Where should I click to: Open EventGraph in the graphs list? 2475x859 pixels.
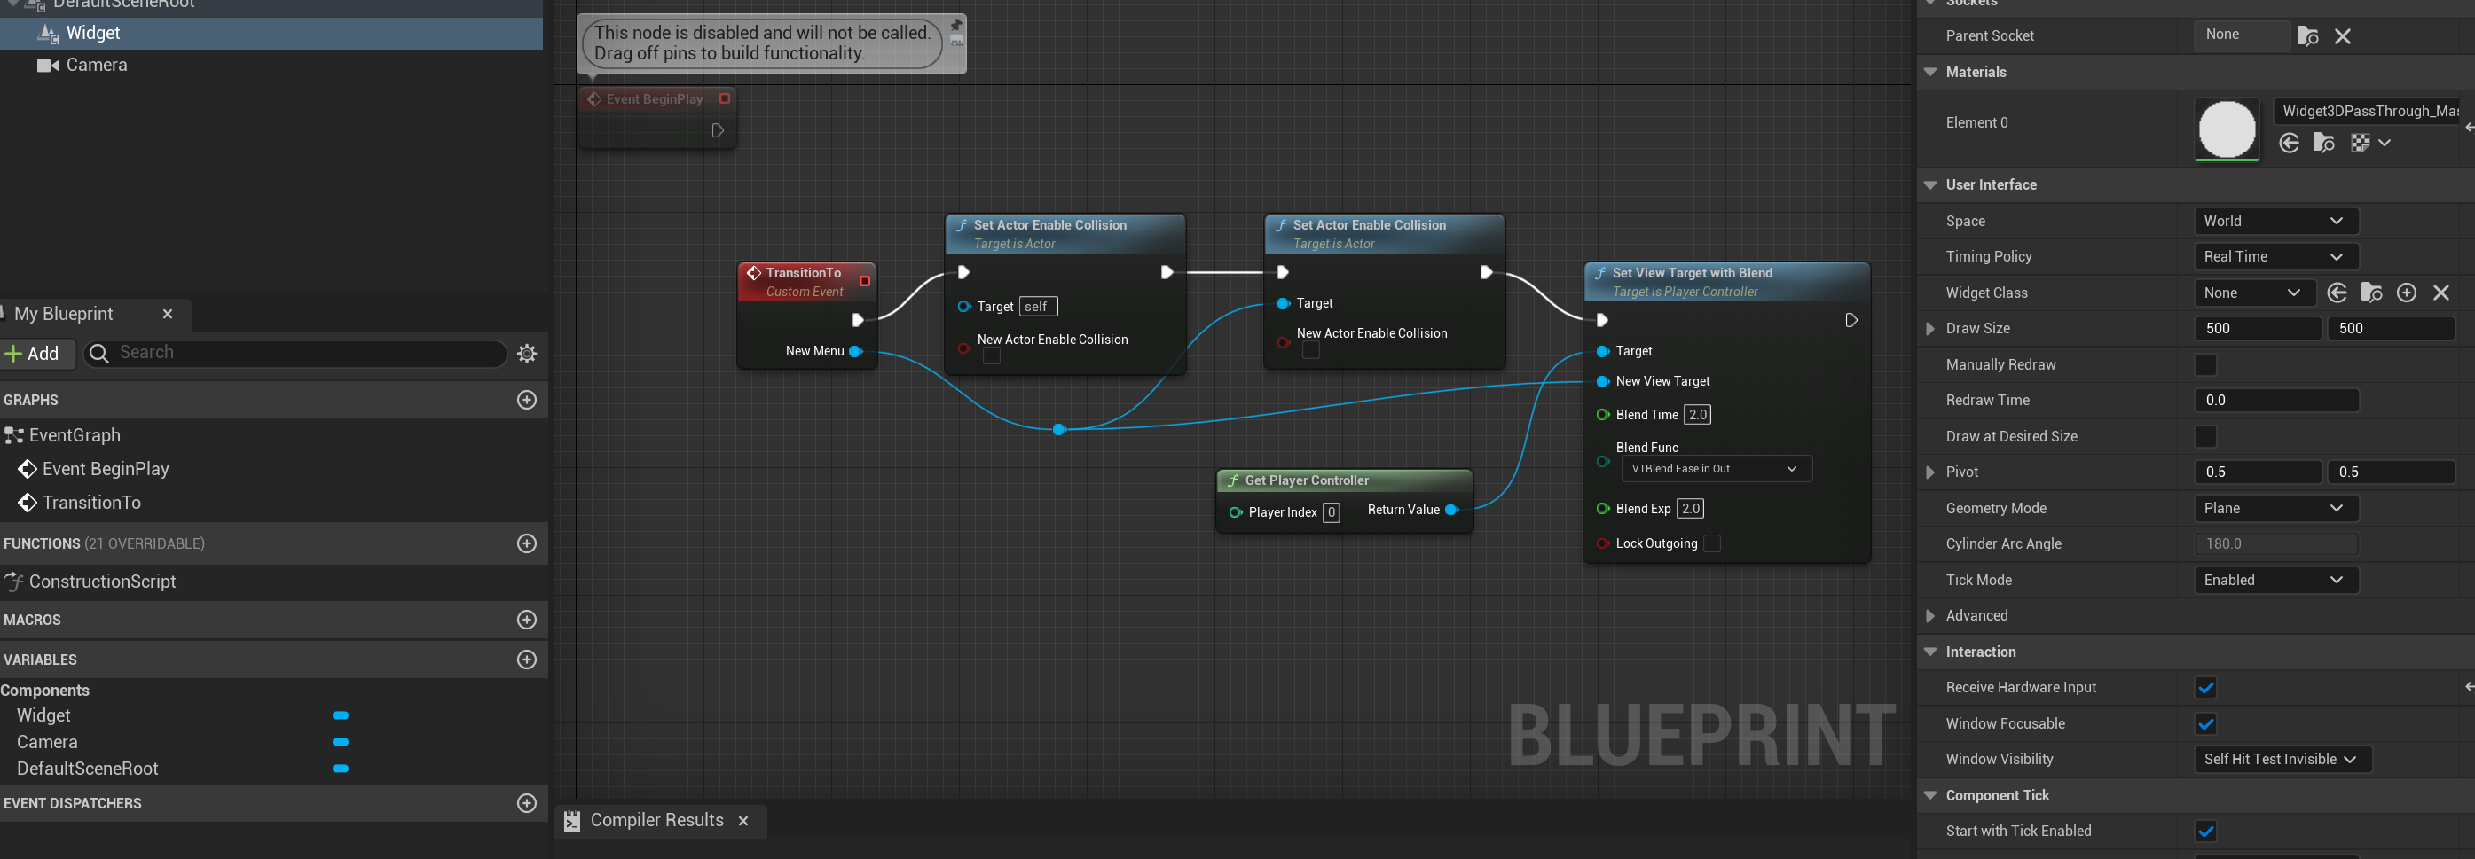(75, 436)
